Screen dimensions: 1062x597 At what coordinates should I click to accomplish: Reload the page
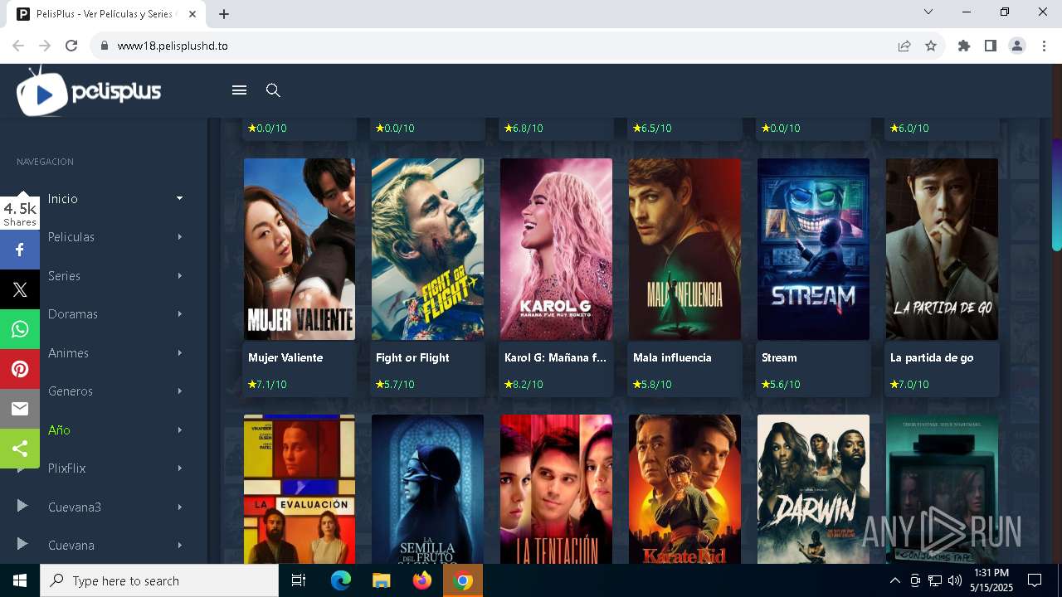point(71,46)
